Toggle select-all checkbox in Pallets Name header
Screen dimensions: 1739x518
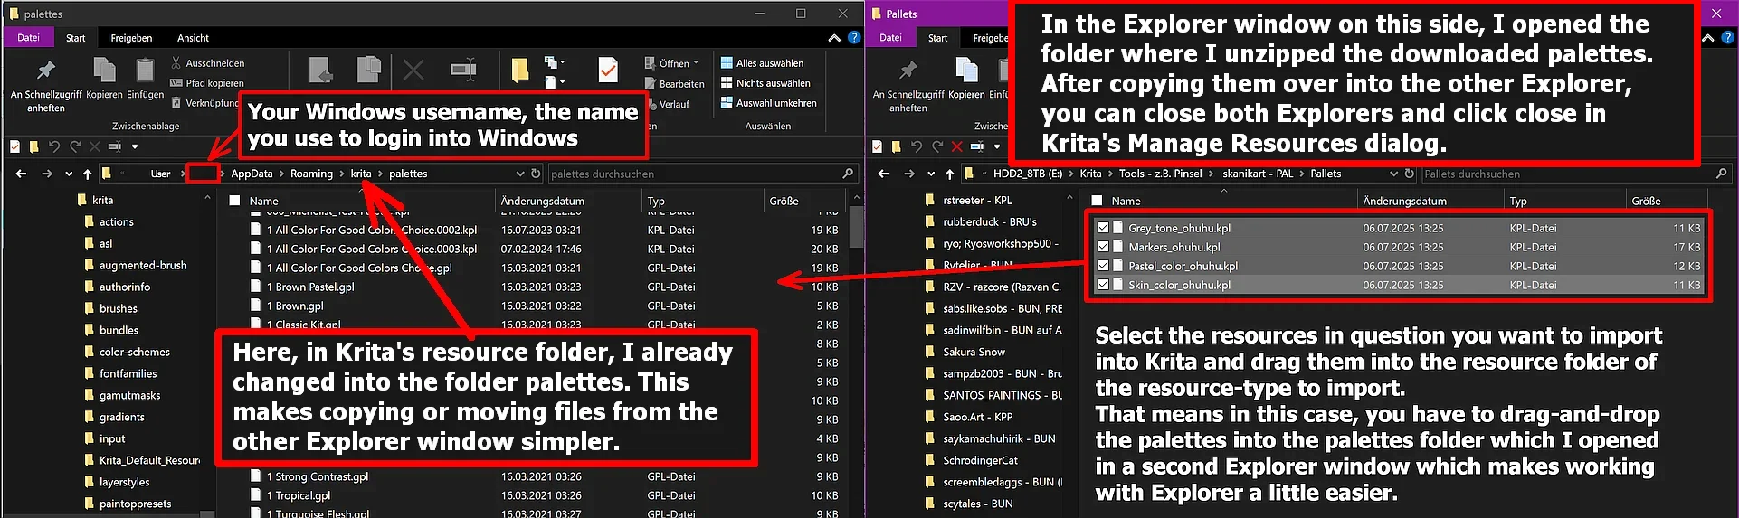coord(1097,201)
